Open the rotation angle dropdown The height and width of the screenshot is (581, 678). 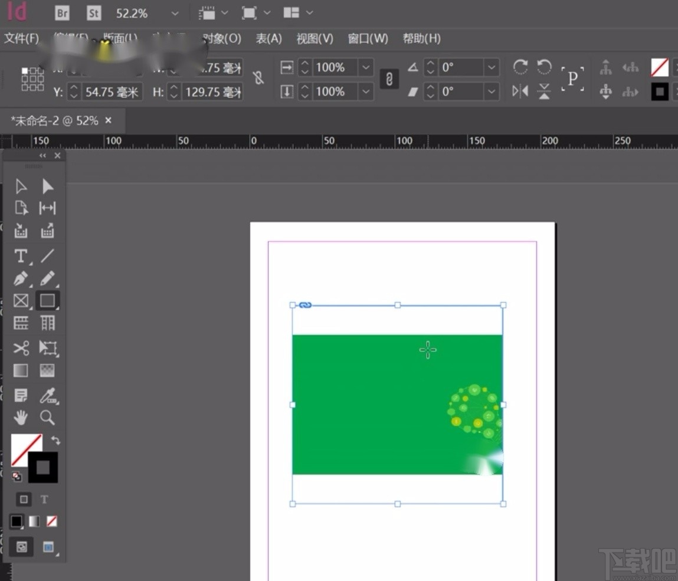click(492, 68)
